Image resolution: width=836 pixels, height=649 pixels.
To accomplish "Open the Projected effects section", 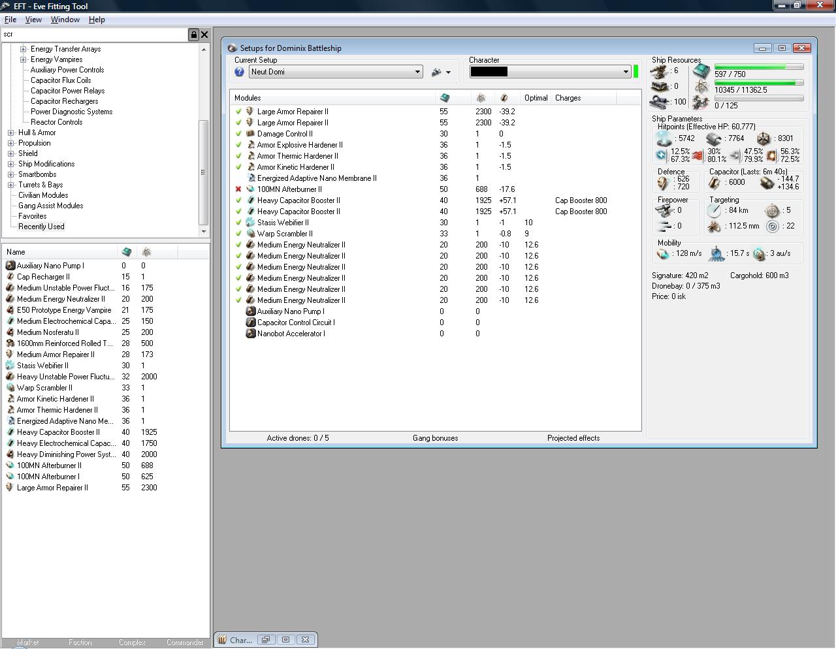I will tap(573, 438).
